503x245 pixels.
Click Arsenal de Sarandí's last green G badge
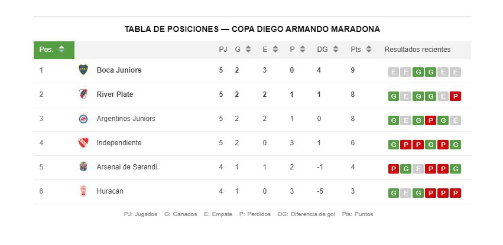pyautogui.click(x=455, y=169)
